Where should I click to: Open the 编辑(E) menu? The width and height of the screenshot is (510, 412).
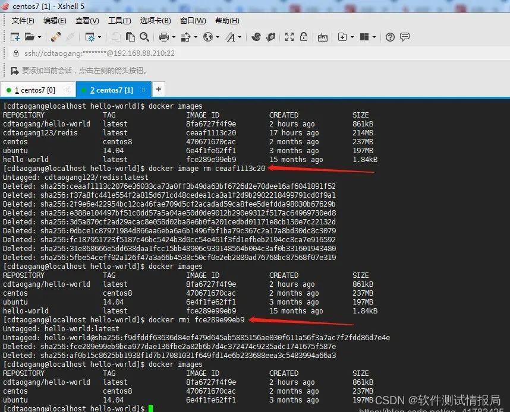coord(55,21)
